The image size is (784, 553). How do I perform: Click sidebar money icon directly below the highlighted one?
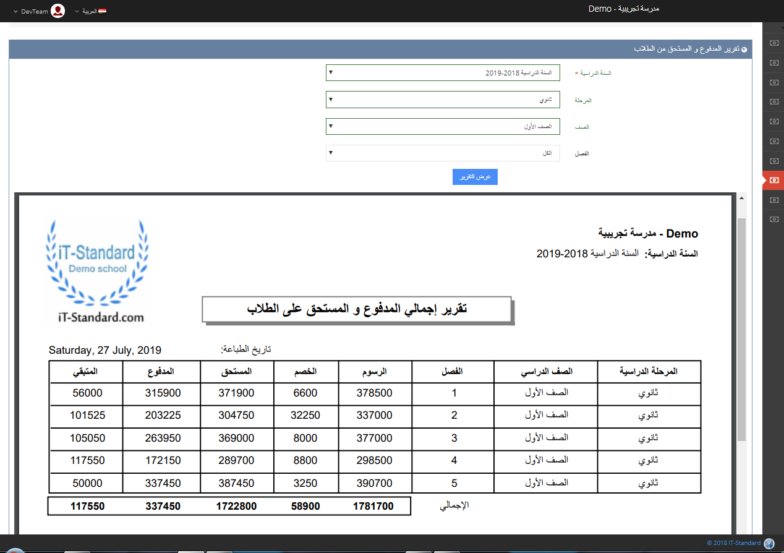pos(773,200)
